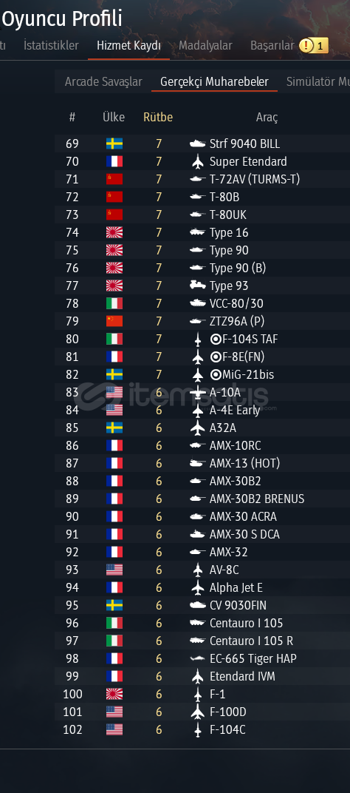This screenshot has width=350, height=793.
Task: Click the Japan flag in the Type 16 row
Action: 114,232
